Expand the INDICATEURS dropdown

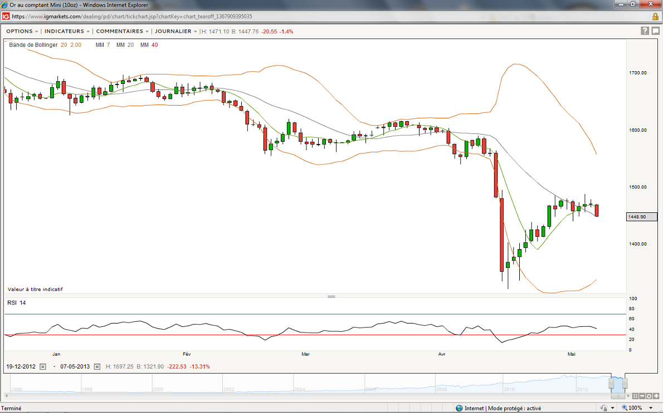(x=67, y=31)
